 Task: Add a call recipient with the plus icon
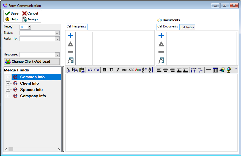70,35
